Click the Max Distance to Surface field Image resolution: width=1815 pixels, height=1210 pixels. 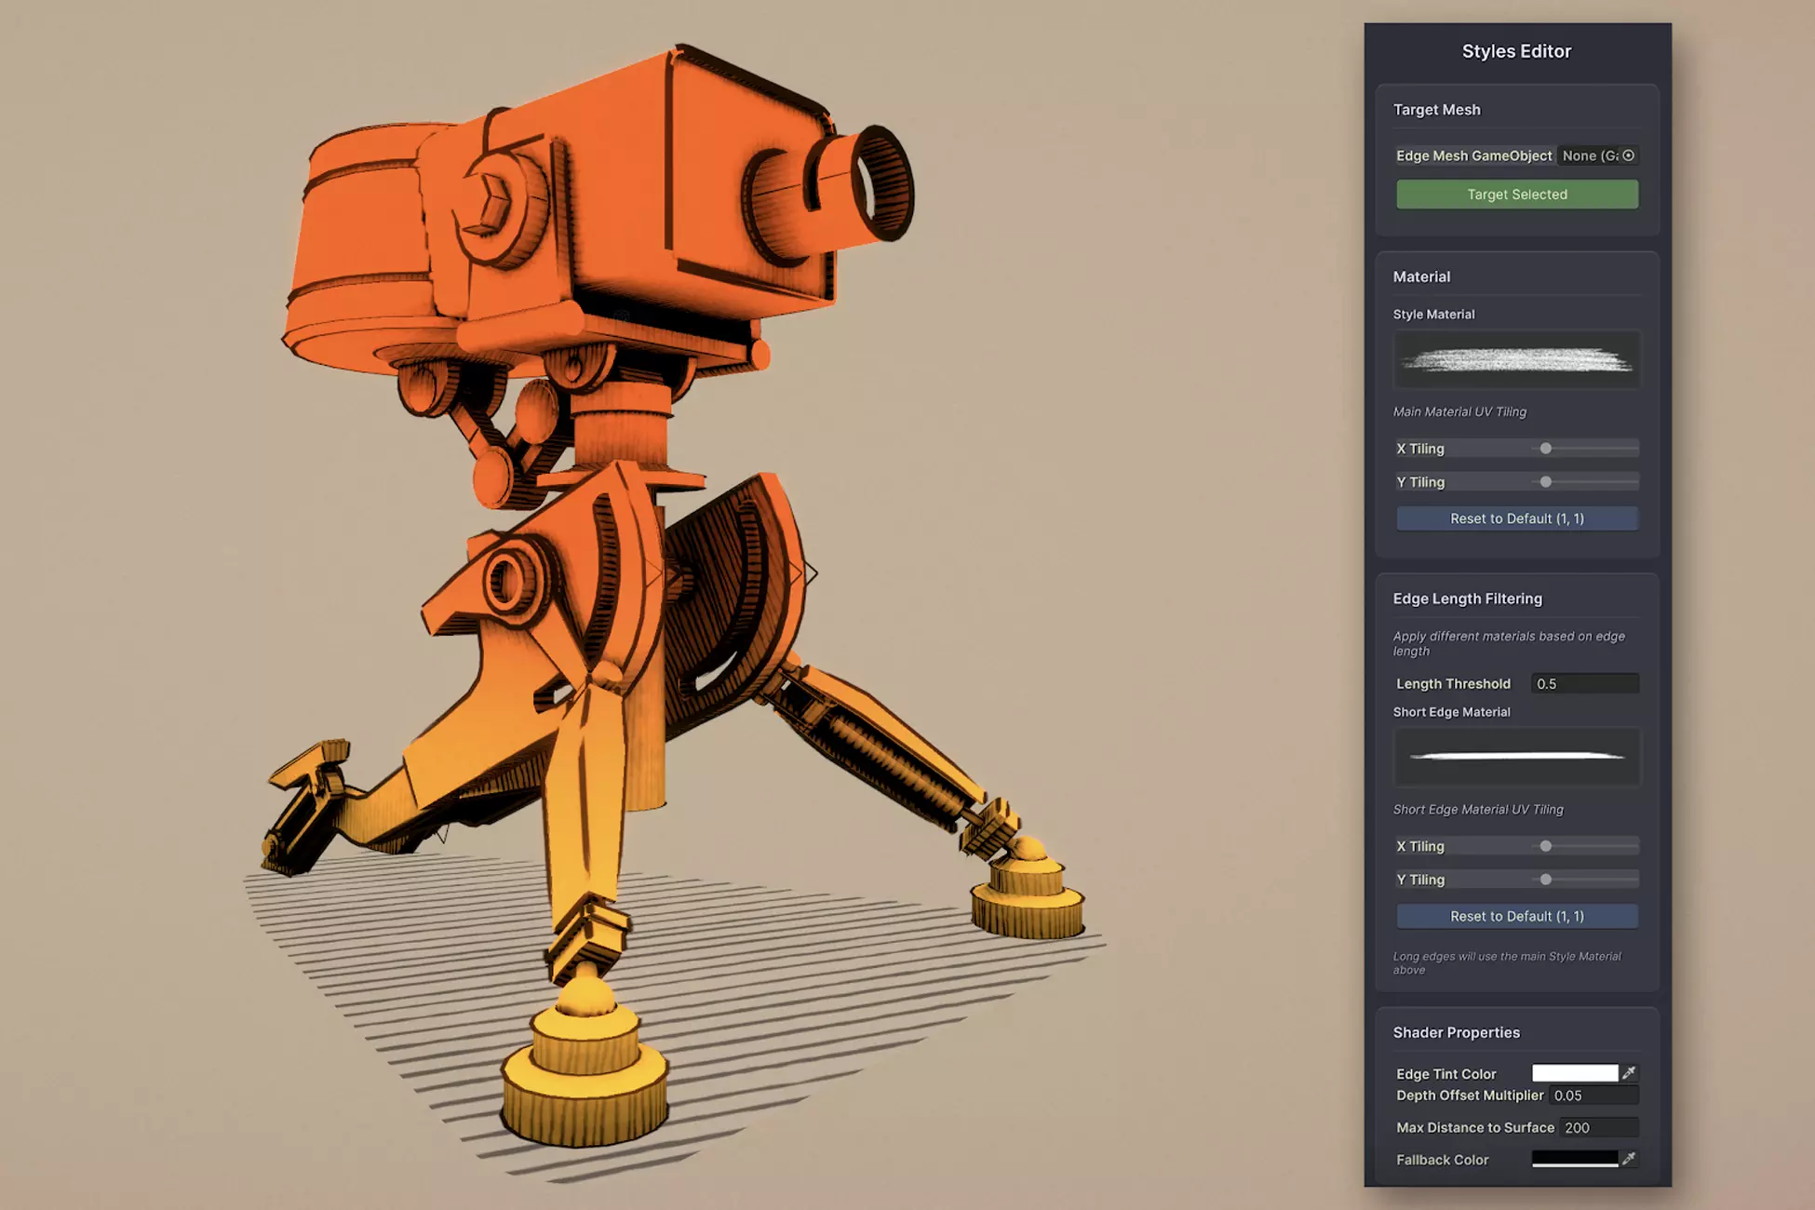[1598, 1127]
